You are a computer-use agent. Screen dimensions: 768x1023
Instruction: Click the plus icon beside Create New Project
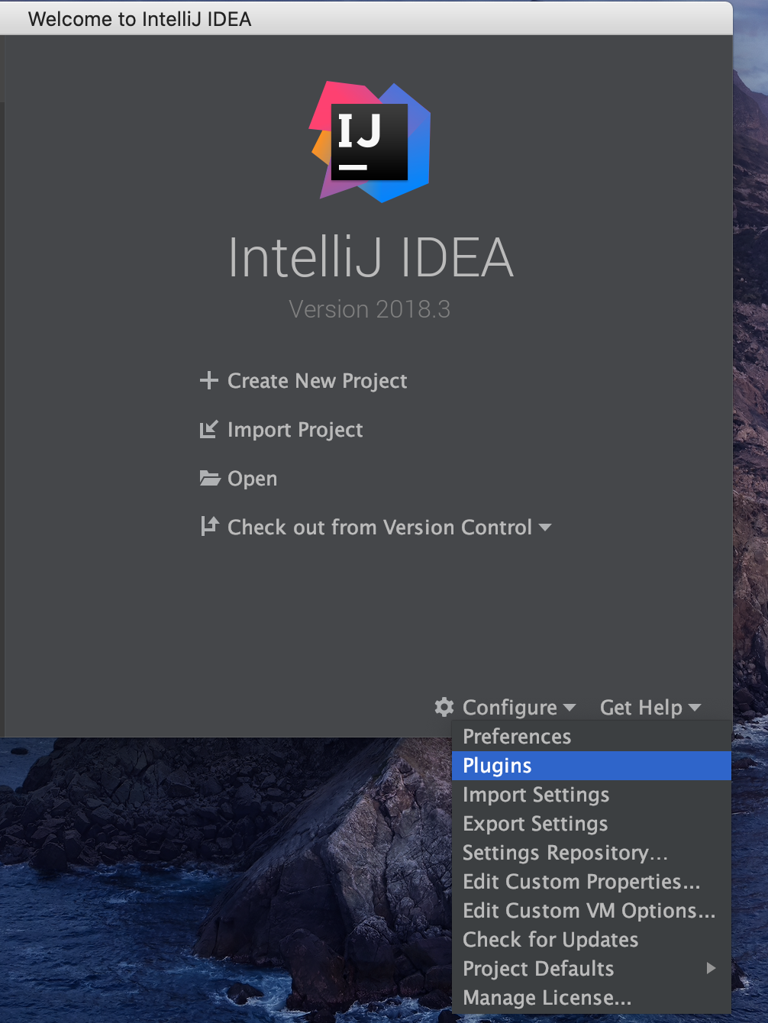pos(208,380)
